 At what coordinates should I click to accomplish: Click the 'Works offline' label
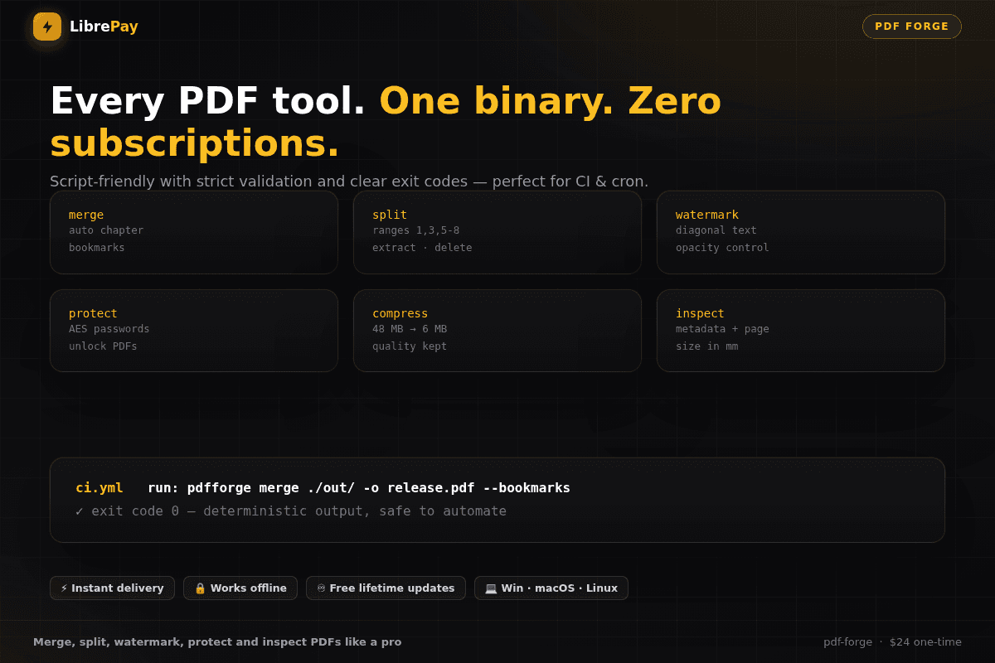click(249, 588)
